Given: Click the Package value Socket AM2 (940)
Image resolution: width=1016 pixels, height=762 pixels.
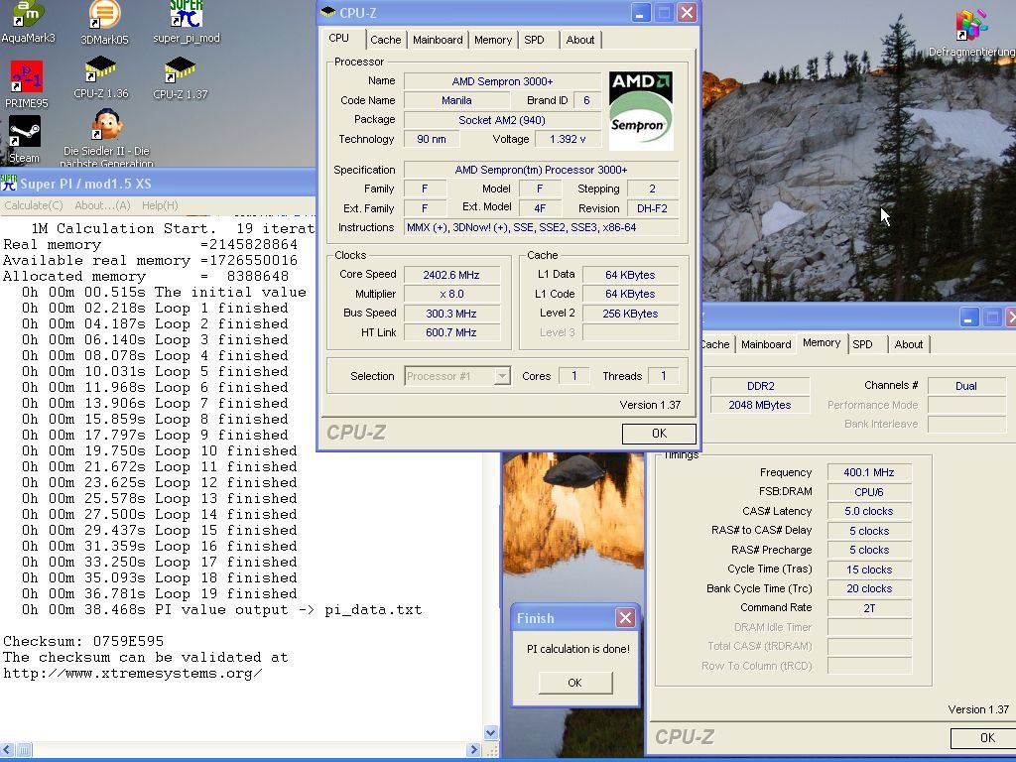Looking at the screenshot, I should pyautogui.click(x=502, y=120).
